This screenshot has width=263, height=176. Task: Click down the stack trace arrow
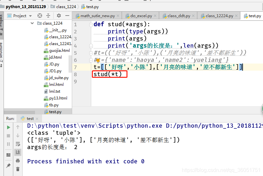18,135
